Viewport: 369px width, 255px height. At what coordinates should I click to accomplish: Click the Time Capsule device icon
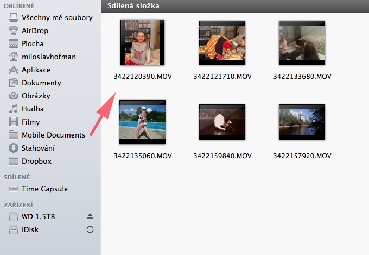click(x=14, y=189)
